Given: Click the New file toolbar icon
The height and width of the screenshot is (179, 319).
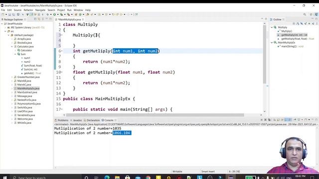Looking at the screenshot, I should (2, 14).
